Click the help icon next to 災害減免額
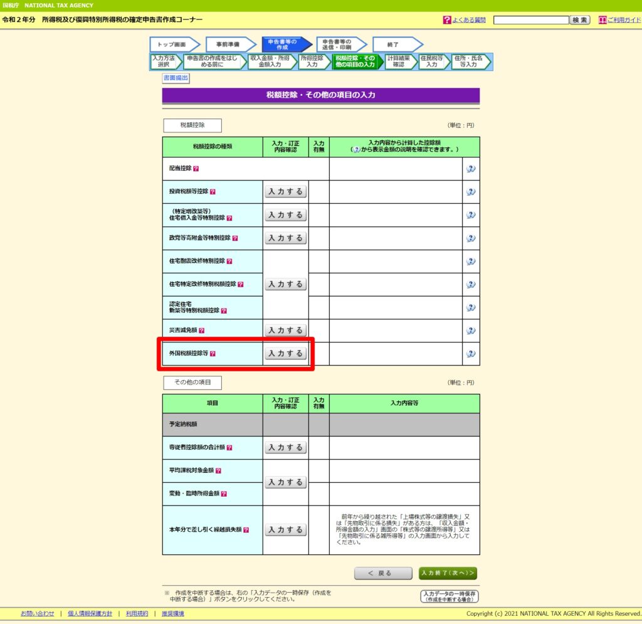Viewport: 642px width, 624px height. pyautogui.click(x=202, y=331)
